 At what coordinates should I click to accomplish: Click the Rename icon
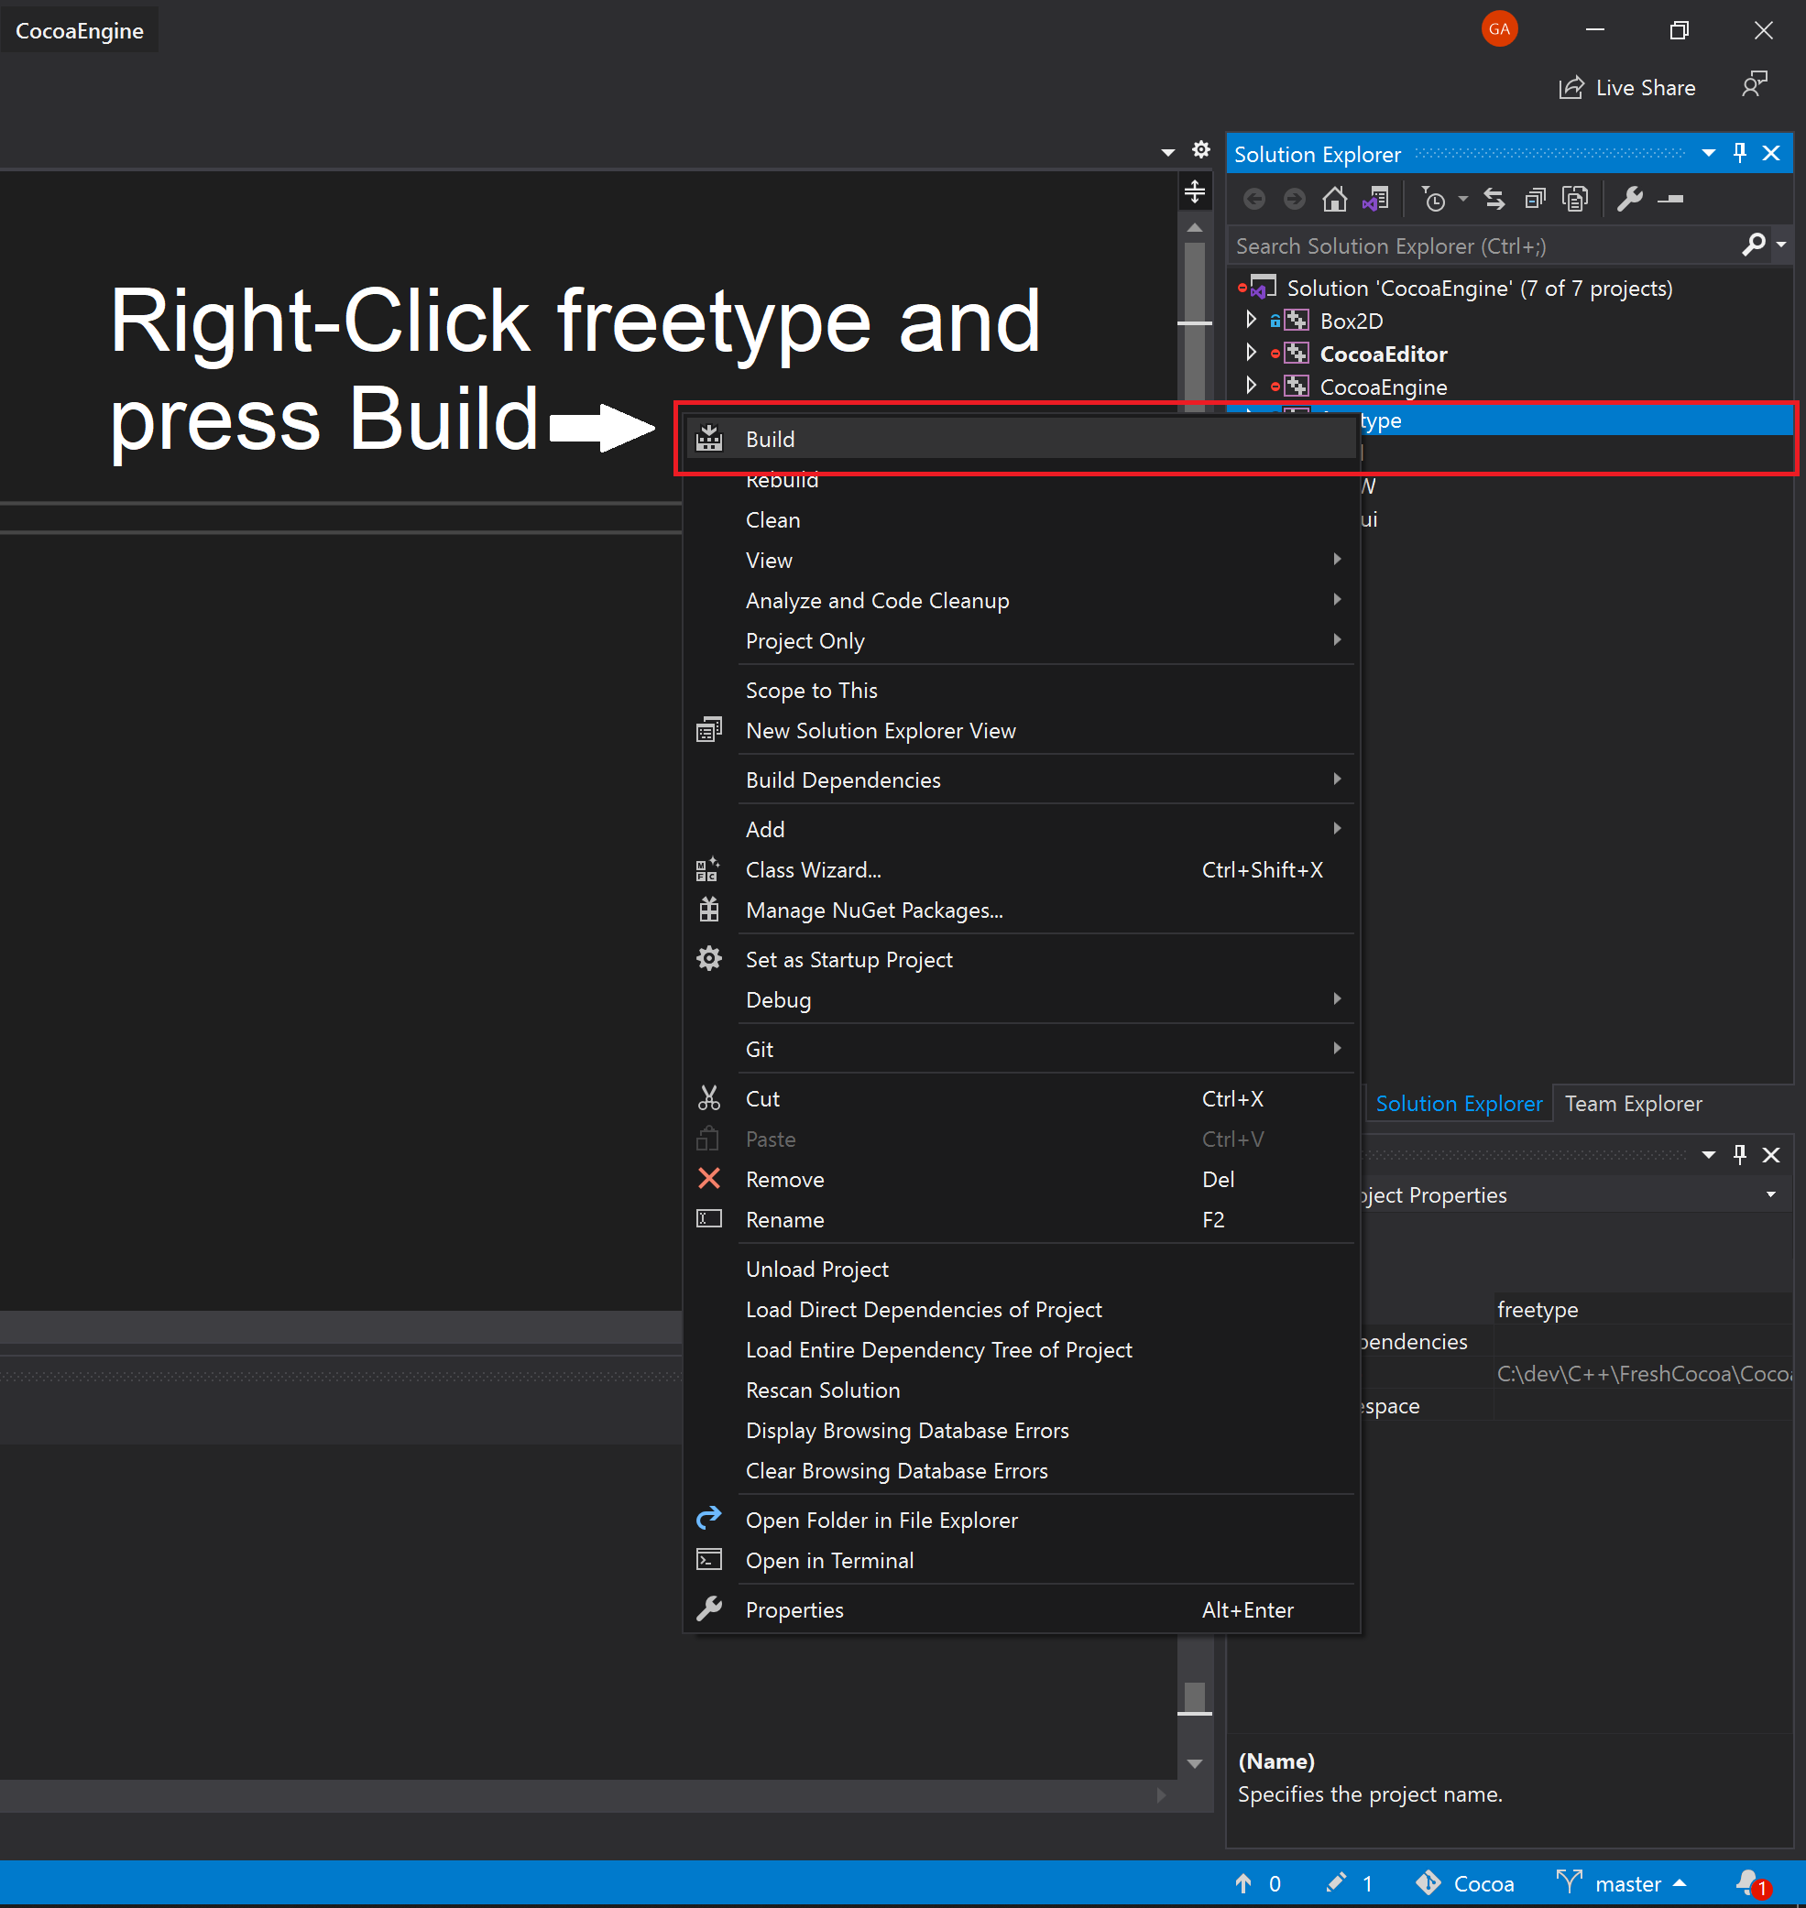pos(708,1219)
